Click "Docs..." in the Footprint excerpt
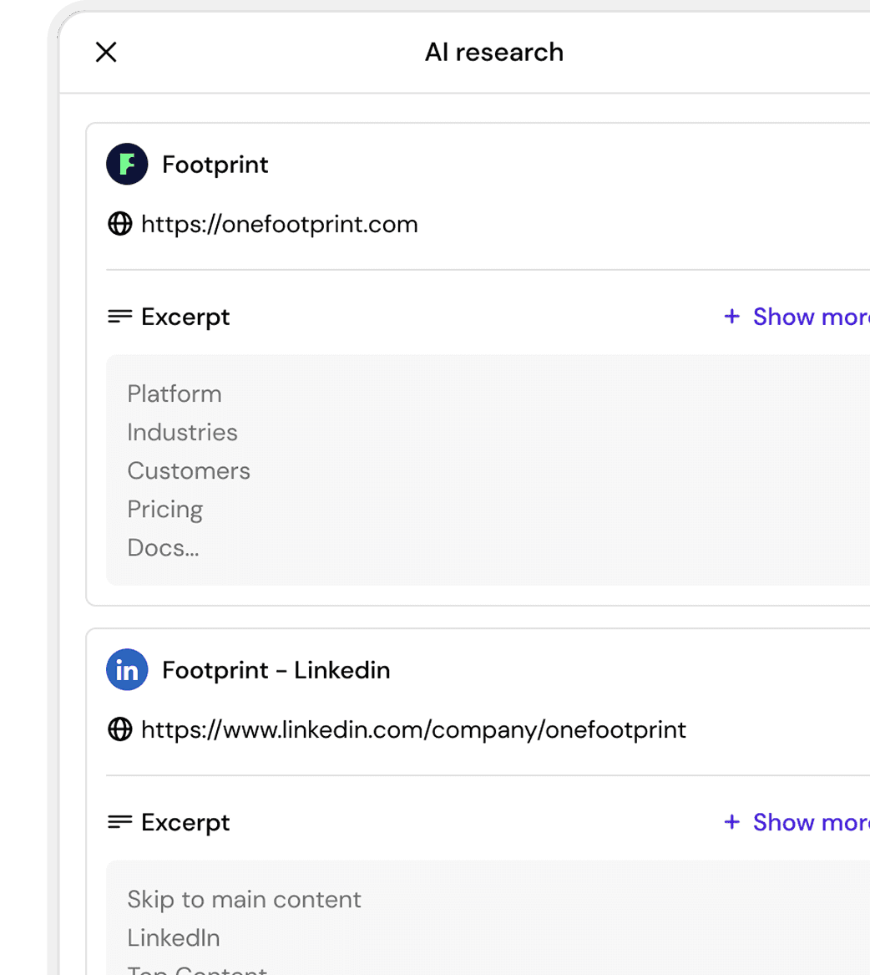The height and width of the screenshot is (975, 870). (x=163, y=547)
